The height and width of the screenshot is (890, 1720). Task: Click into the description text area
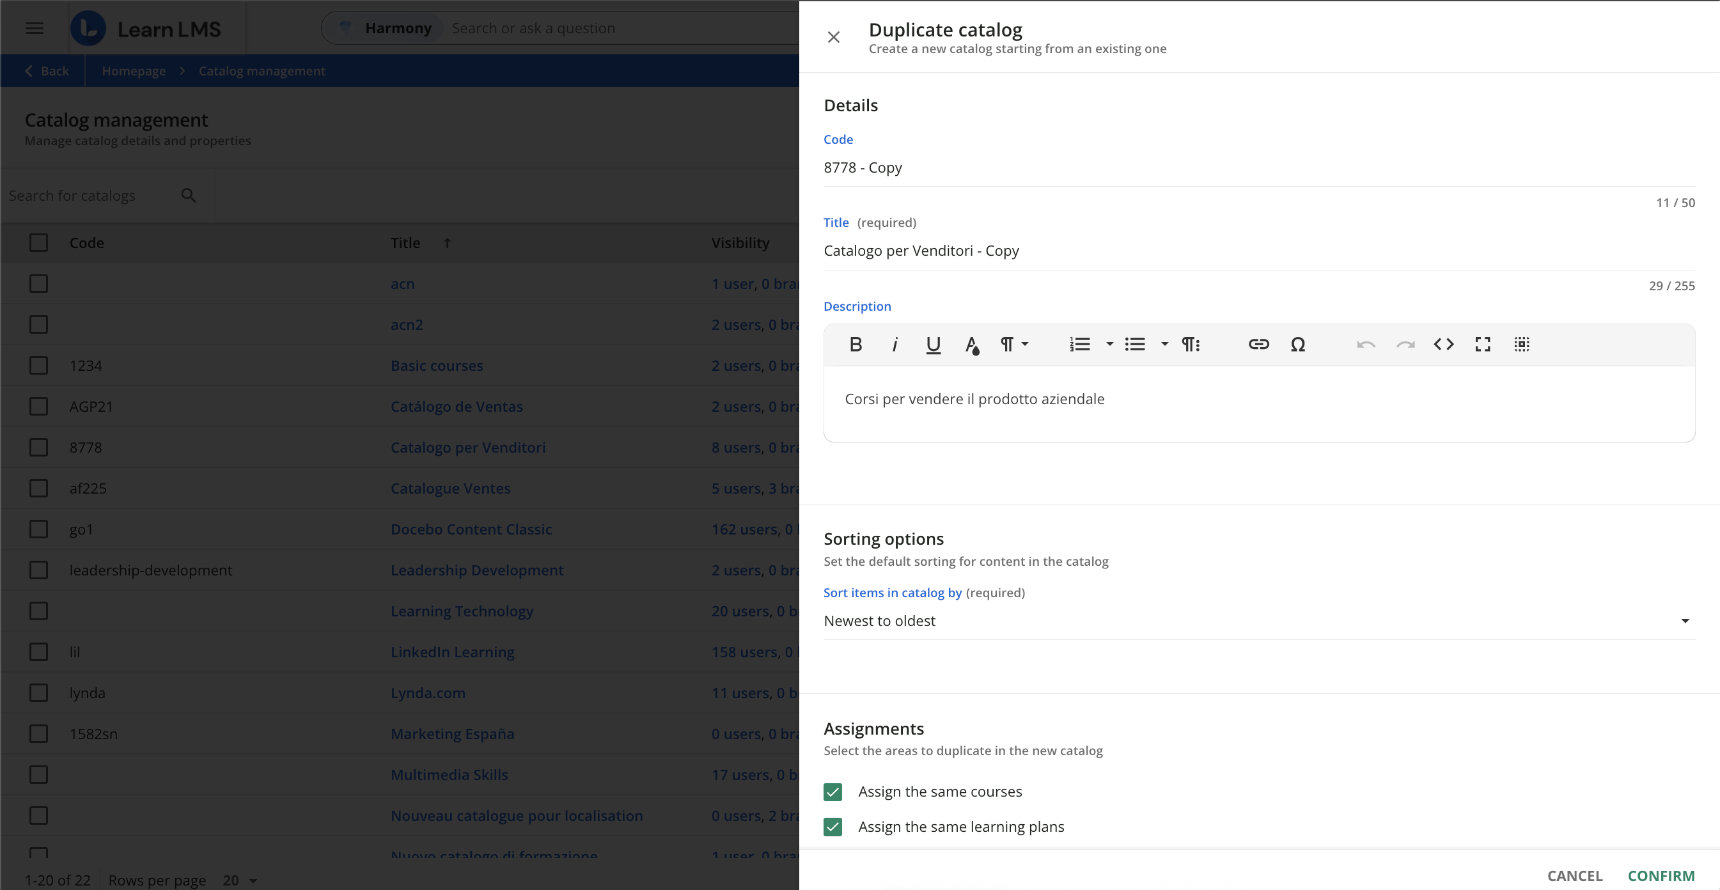(1258, 403)
